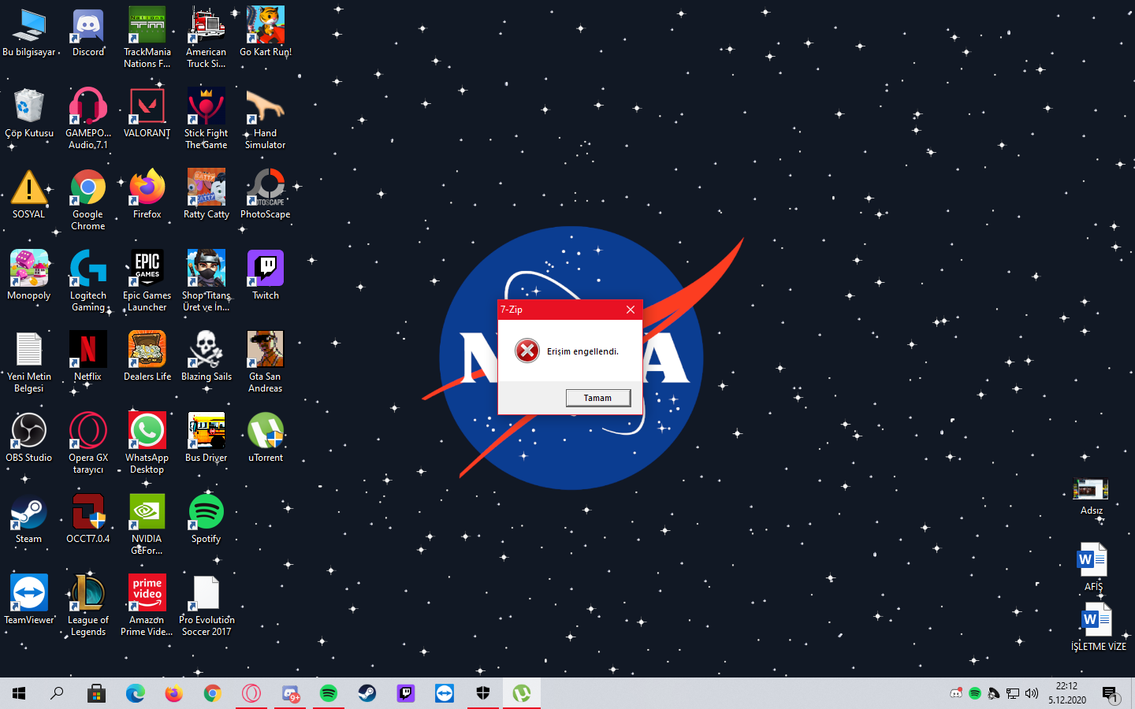Select WhatsApp Desktop shortcut
1135x709 pixels.
coord(147,444)
